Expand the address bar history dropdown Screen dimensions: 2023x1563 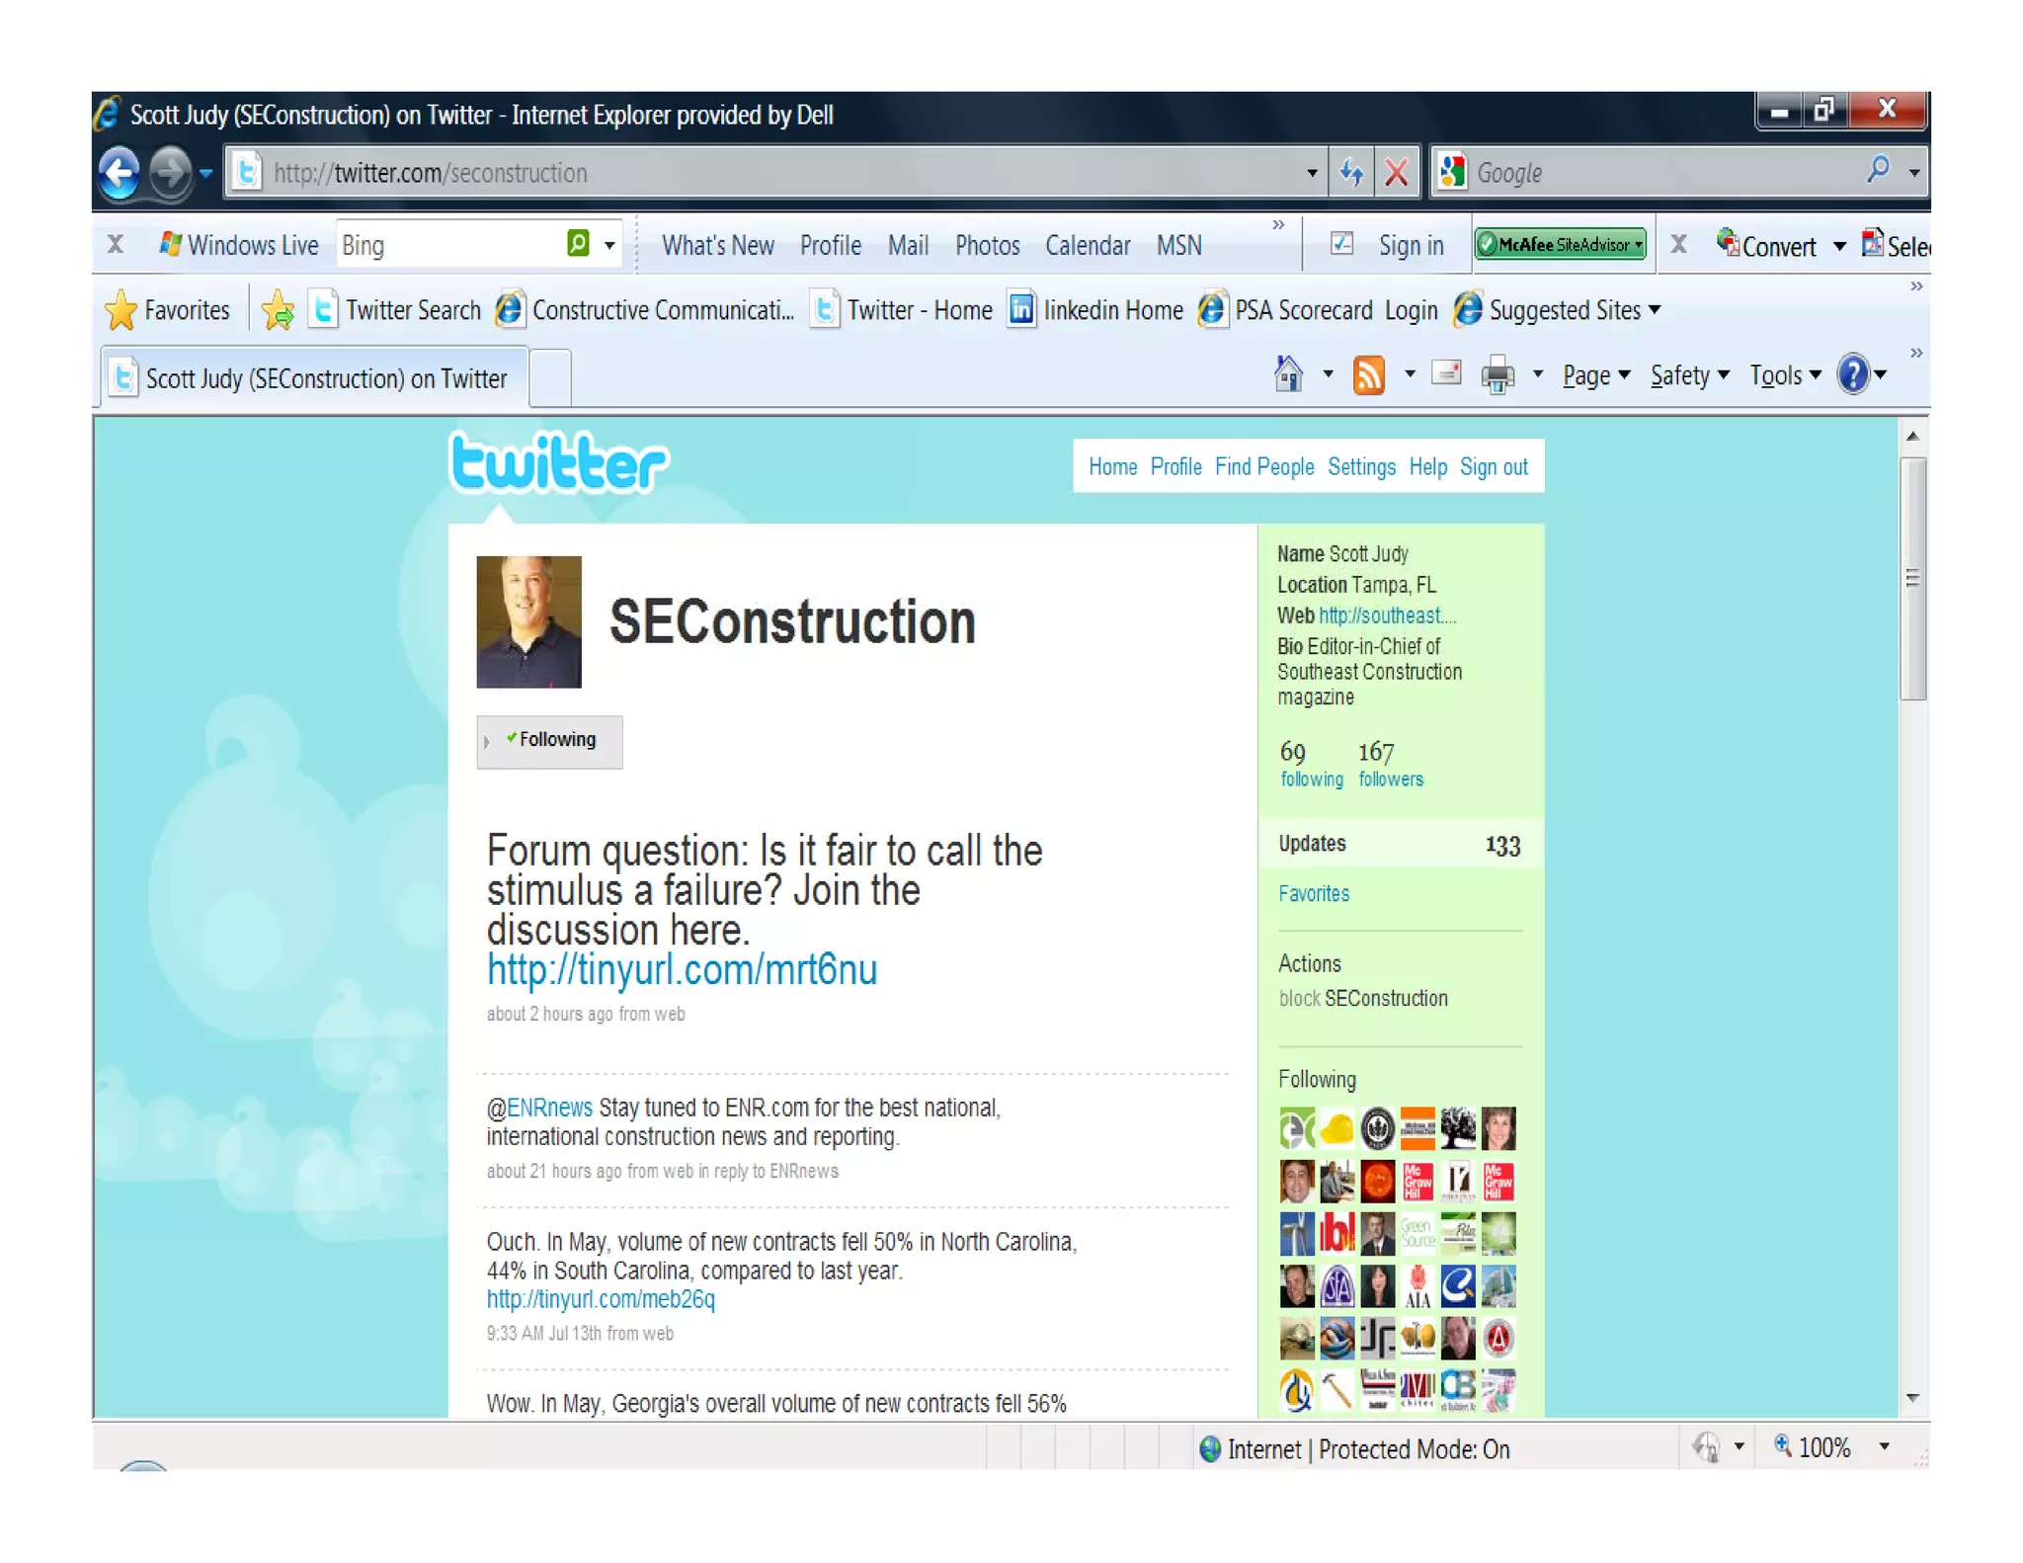point(1311,173)
